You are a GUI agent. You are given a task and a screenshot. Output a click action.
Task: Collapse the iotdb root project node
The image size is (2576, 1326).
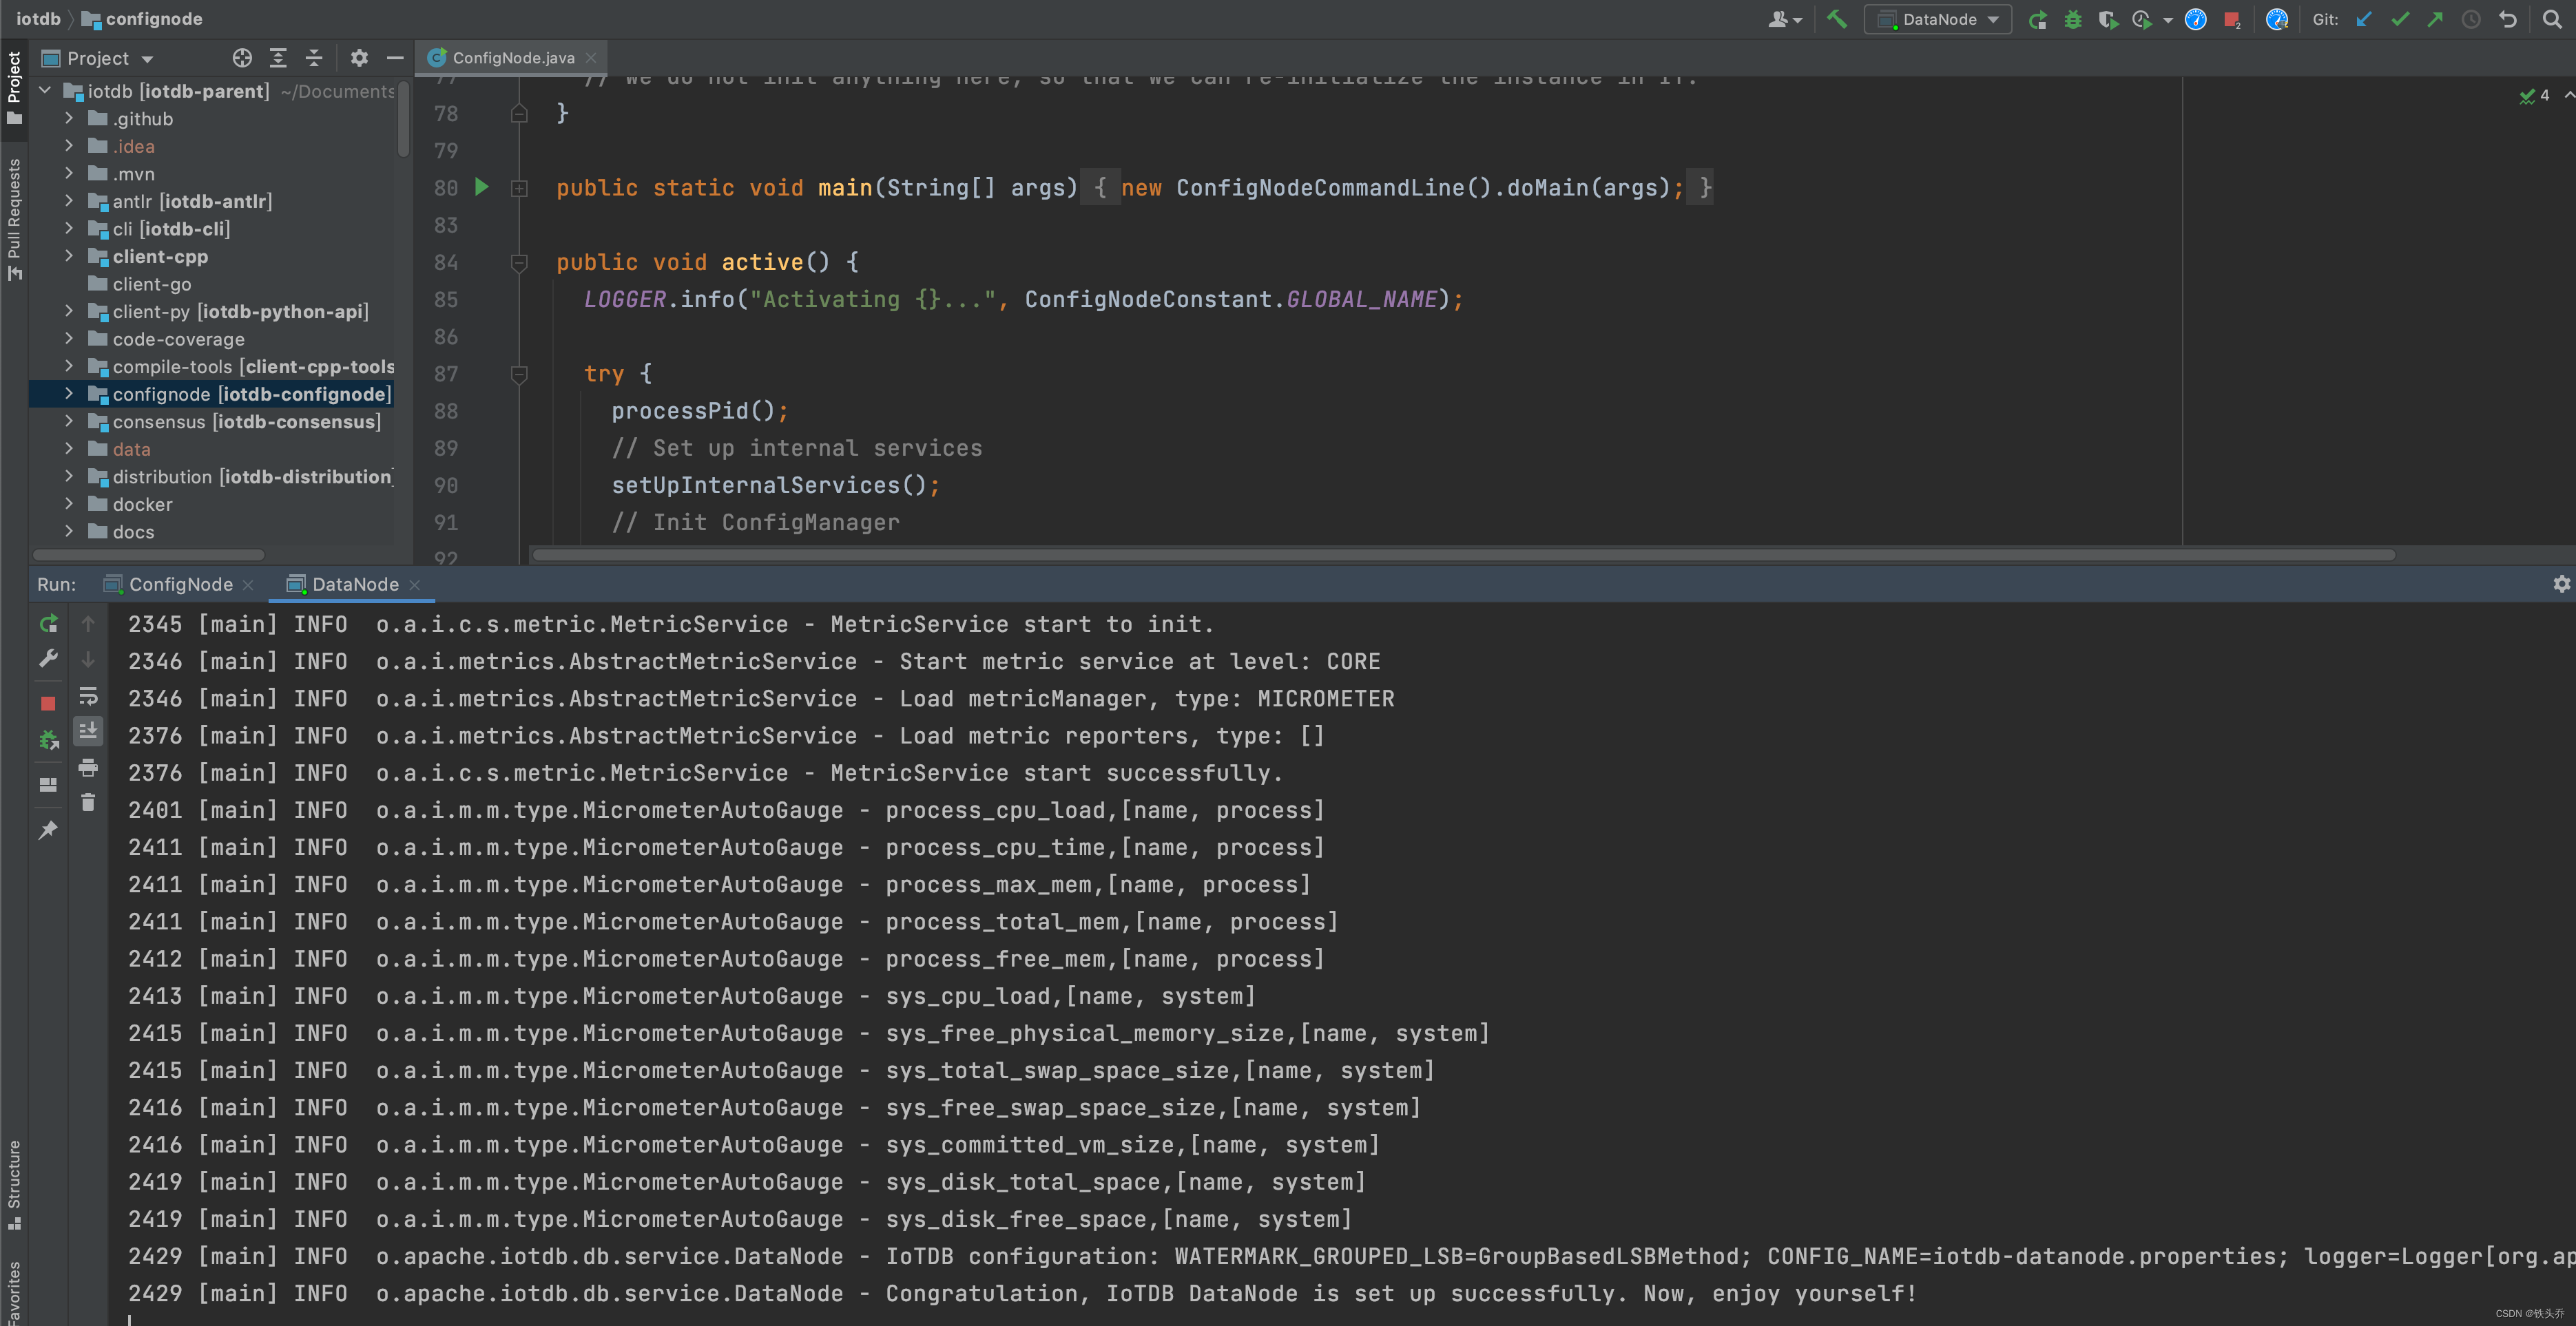pyautogui.click(x=45, y=90)
